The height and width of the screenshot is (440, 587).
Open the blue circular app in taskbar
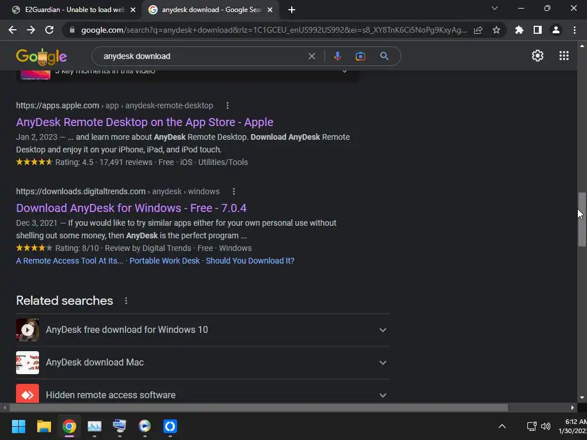point(170,426)
